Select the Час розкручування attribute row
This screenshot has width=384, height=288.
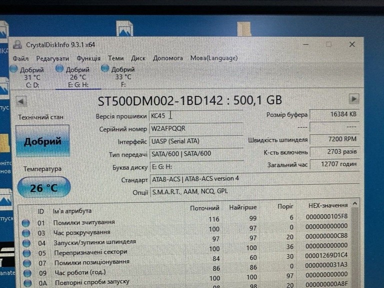185,229
